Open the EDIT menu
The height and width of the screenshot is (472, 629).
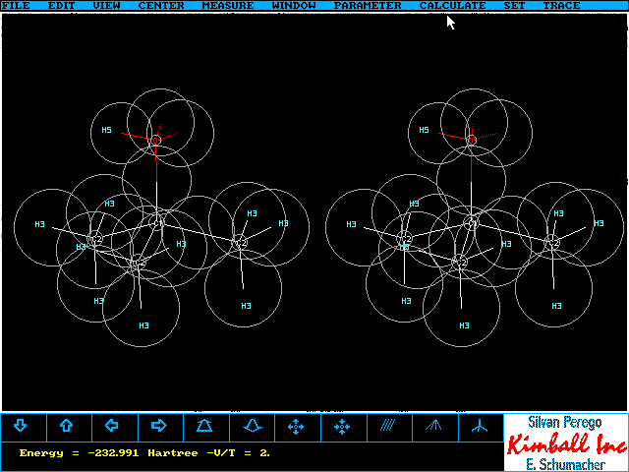point(61,6)
